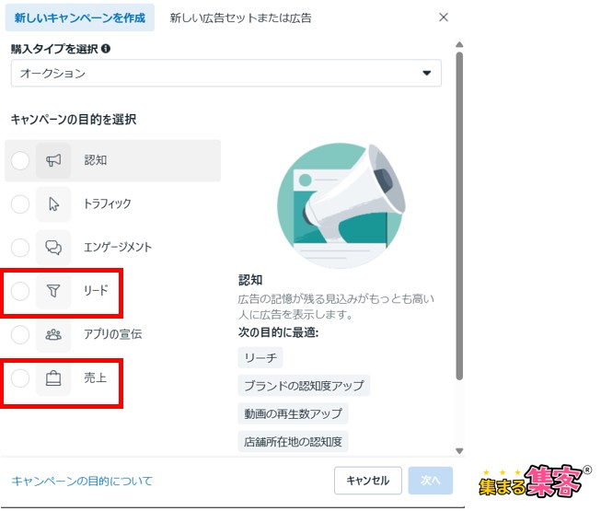Click the info icon beside 購入タイプを選択
The width and height of the screenshot is (601, 511).
(106, 49)
